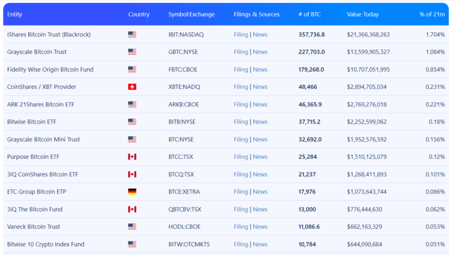Open News link for CoinShares / XBT Provider
Viewport: 453px width, 255px height.
click(x=260, y=87)
